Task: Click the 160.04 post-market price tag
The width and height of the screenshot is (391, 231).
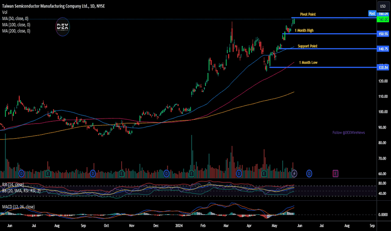Action: (x=383, y=14)
